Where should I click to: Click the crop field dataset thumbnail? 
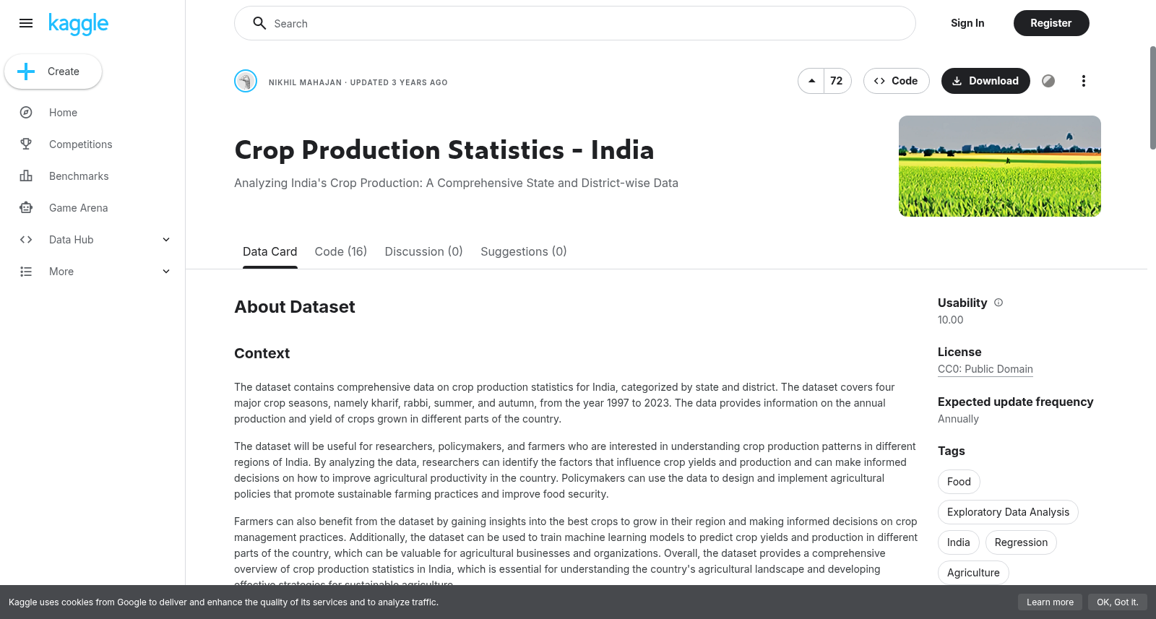tap(1000, 166)
